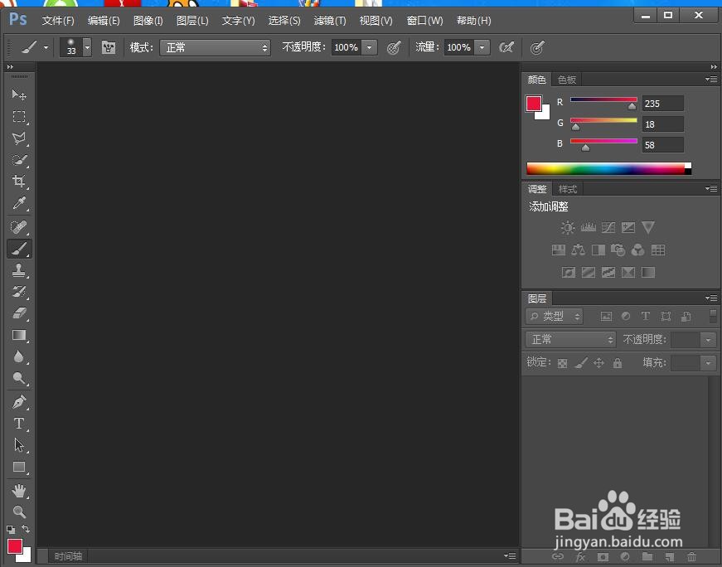Select the Eraser tool
The width and height of the screenshot is (722, 567).
pyautogui.click(x=19, y=313)
